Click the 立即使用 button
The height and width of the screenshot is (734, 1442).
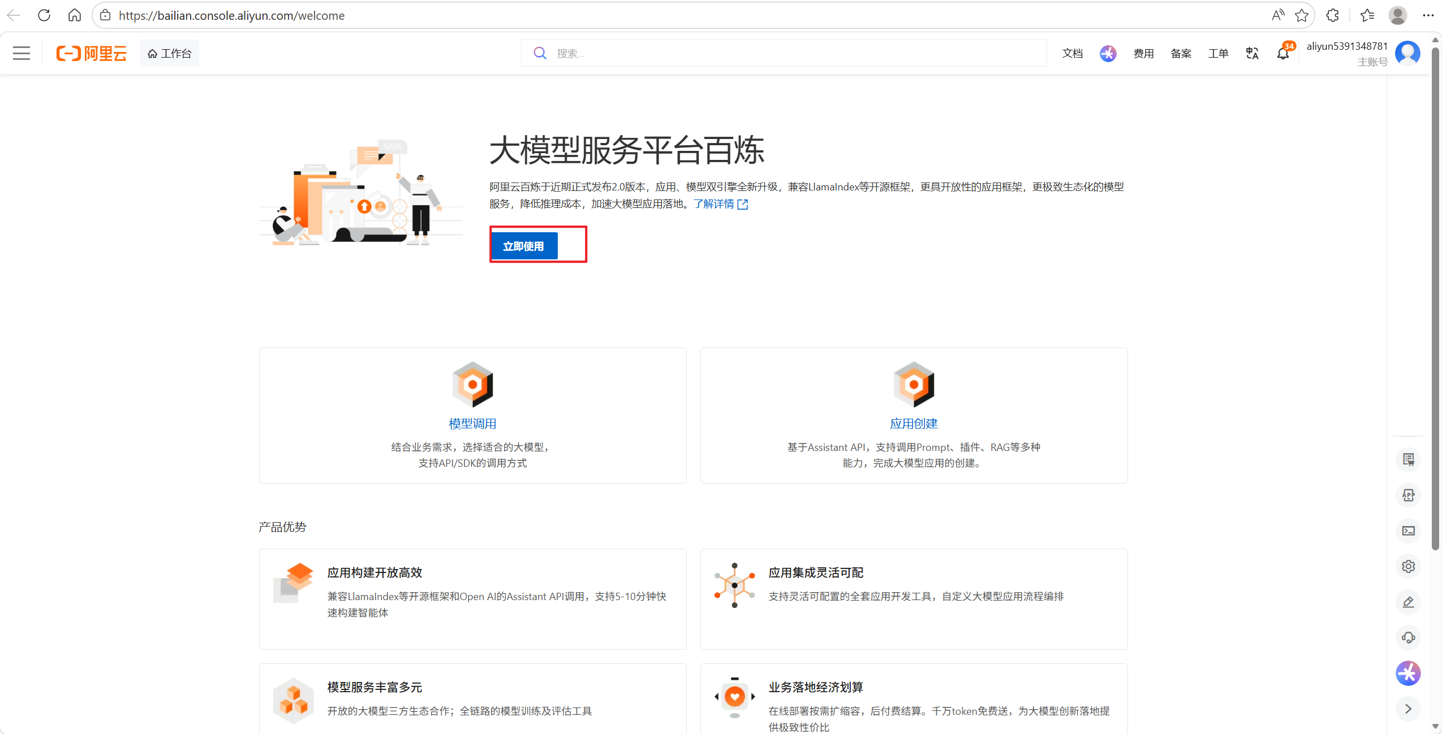[523, 246]
